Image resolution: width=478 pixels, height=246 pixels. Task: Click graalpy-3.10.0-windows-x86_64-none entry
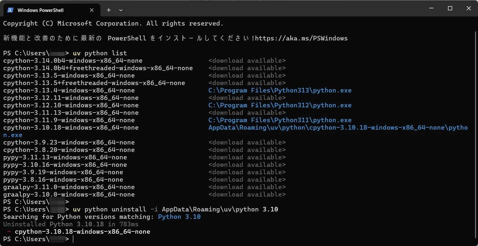pos(69,195)
